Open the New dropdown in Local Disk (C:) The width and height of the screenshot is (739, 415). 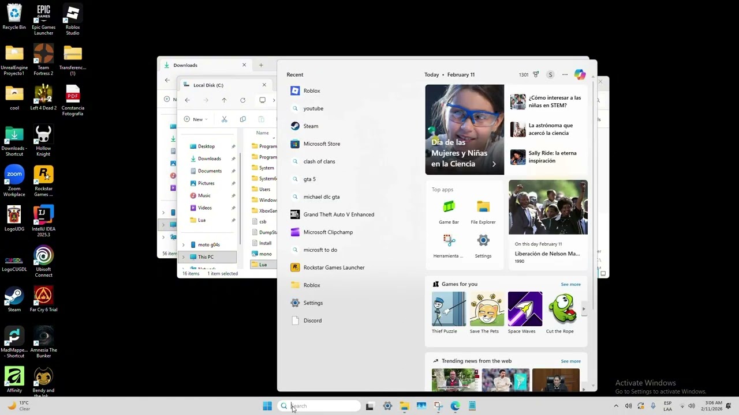(196, 119)
